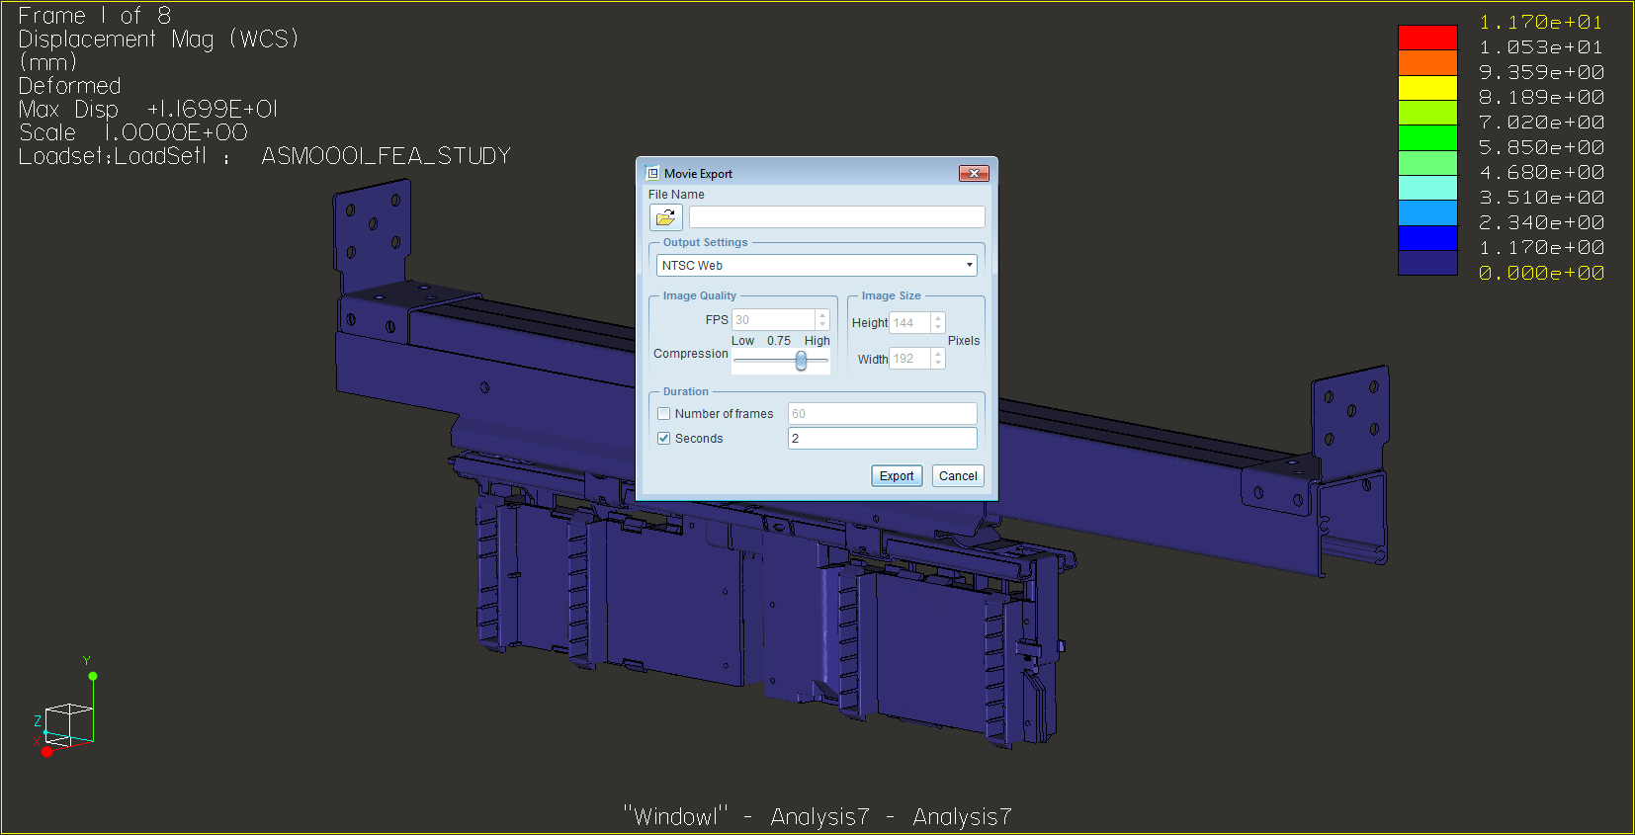This screenshot has width=1635, height=835.
Task: Decrease the image Width stepper
Action: (x=938, y=364)
